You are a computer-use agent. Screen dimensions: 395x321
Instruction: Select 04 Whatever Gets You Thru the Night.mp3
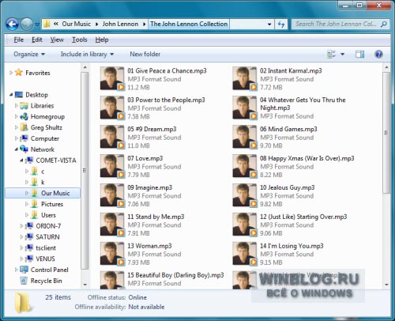tap(303, 104)
